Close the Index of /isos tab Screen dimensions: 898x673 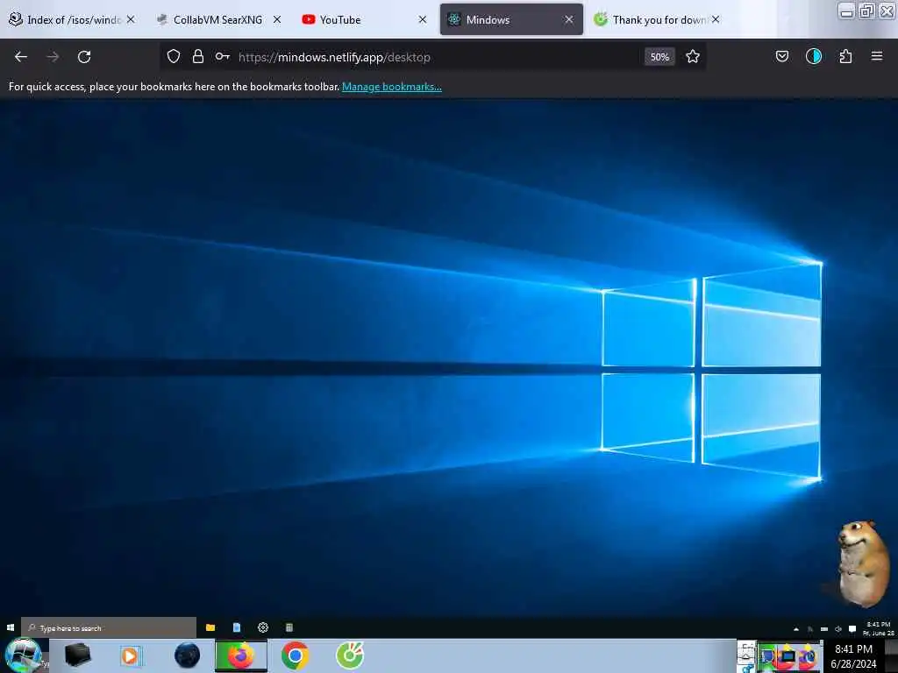coord(131,19)
